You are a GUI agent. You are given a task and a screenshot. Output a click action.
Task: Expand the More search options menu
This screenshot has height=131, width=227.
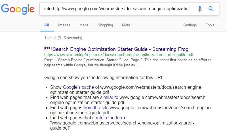[x=126, y=25]
